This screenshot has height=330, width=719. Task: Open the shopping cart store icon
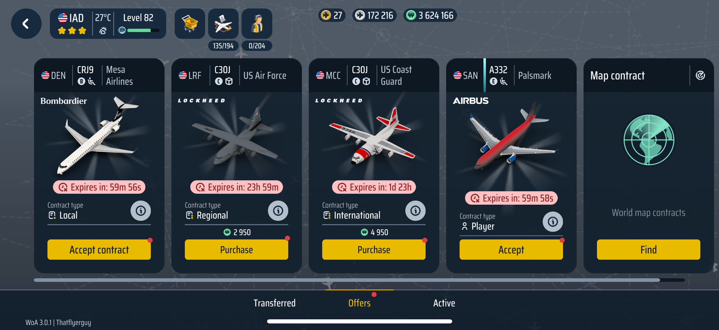click(190, 24)
